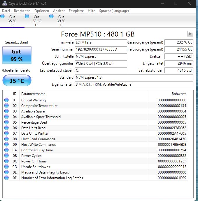Select the E: drive health status icon
198x201 pixels.
pyautogui.click(x=51, y=16)
